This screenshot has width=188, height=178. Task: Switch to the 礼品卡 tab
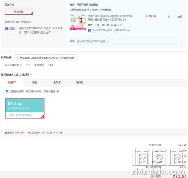[x=57, y=82]
